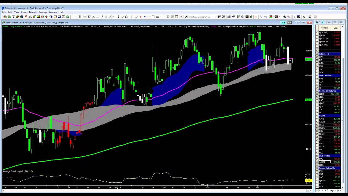Click the lightning bolt icon in toolbar
348x196 pixels.
point(26,17)
